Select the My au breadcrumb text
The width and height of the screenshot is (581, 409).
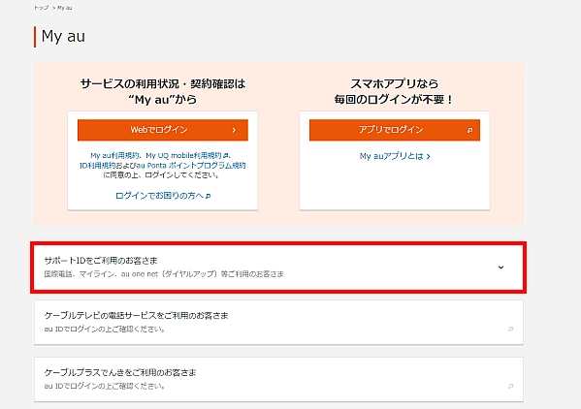point(65,8)
